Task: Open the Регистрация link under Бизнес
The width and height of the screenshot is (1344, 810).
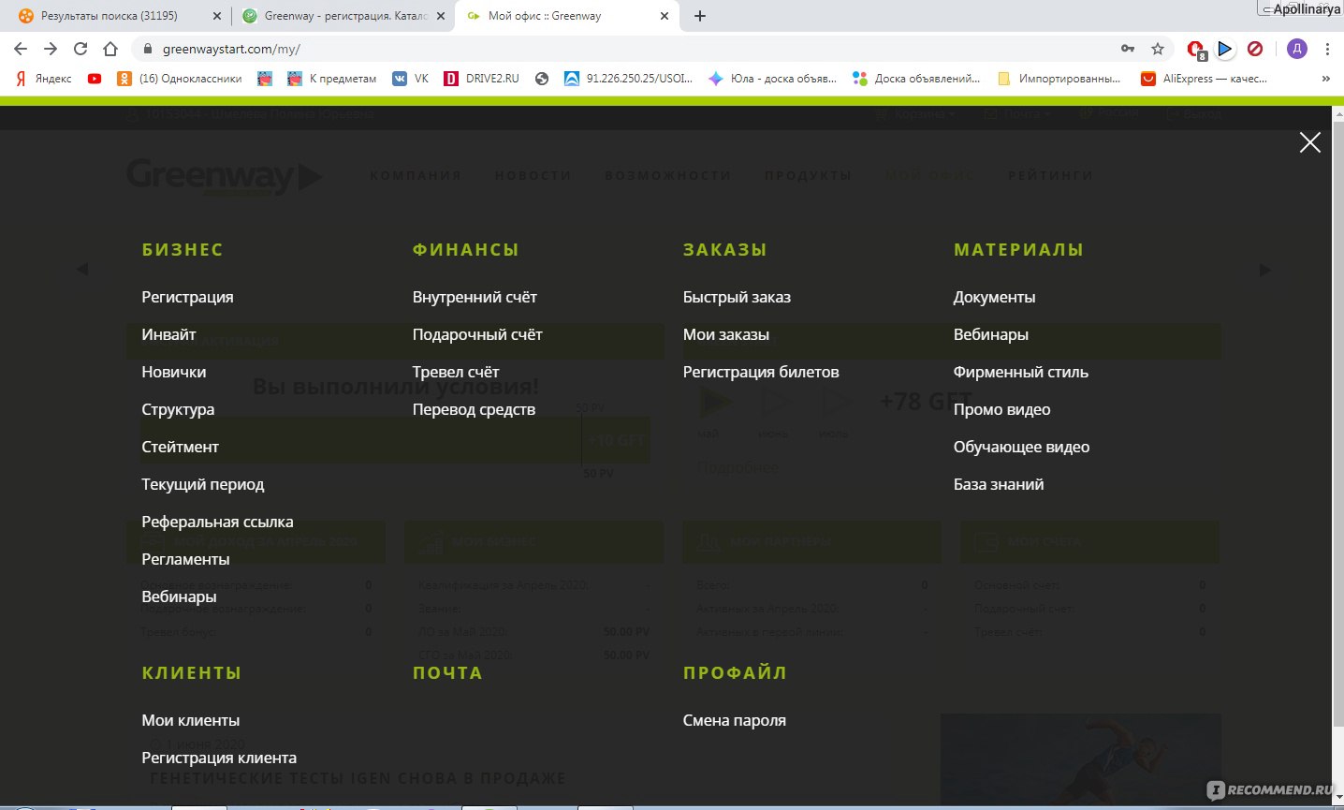Action: (x=187, y=297)
